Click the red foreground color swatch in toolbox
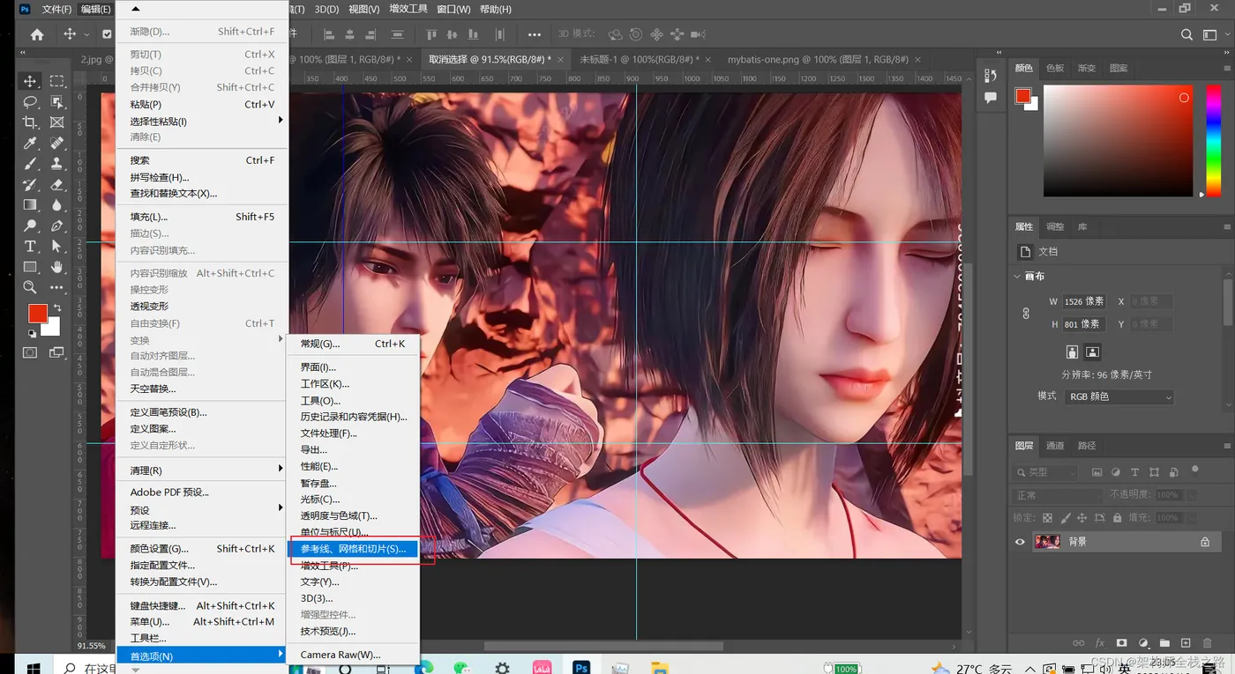The width and height of the screenshot is (1235, 674). click(x=37, y=314)
